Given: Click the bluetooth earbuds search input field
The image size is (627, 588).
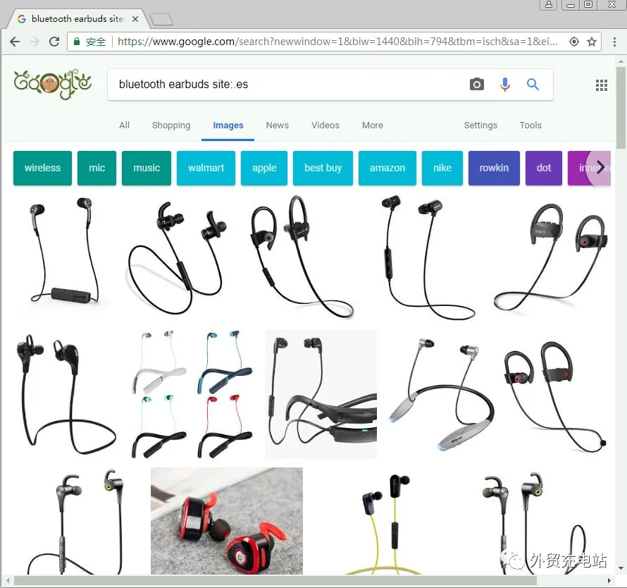Looking at the screenshot, I should pos(288,85).
